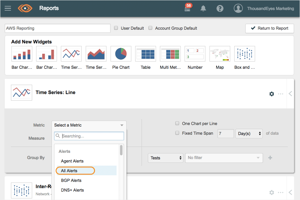Screen dimensions: 300x200
Task: Expand the No filter dropdown
Action: click(x=224, y=158)
